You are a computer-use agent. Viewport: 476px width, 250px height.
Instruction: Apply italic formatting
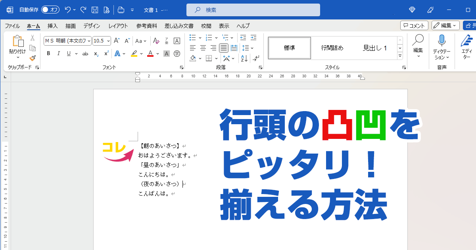(59, 53)
